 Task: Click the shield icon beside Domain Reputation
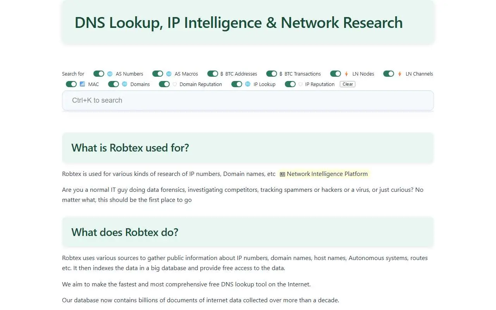174,84
